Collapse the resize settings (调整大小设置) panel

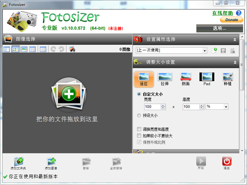coord(234,62)
